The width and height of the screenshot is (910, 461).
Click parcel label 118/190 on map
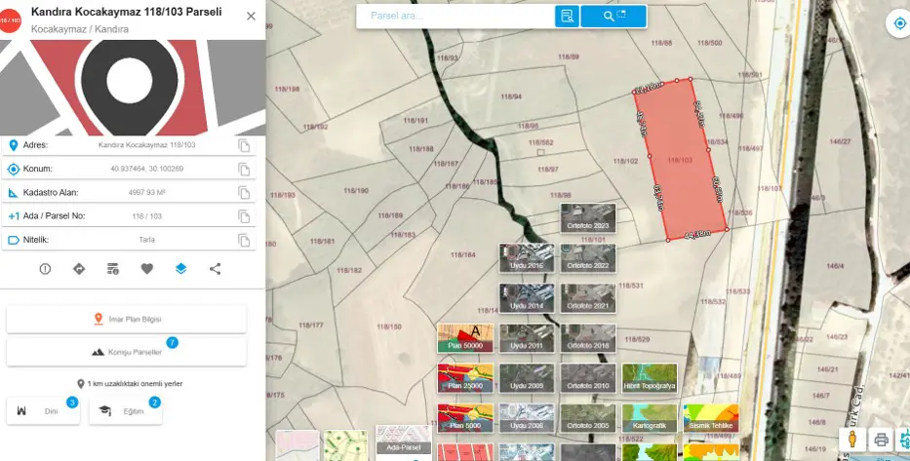356,190
